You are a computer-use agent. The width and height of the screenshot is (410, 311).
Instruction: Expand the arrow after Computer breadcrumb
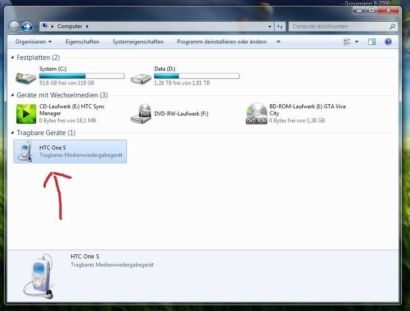[x=87, y=26]
